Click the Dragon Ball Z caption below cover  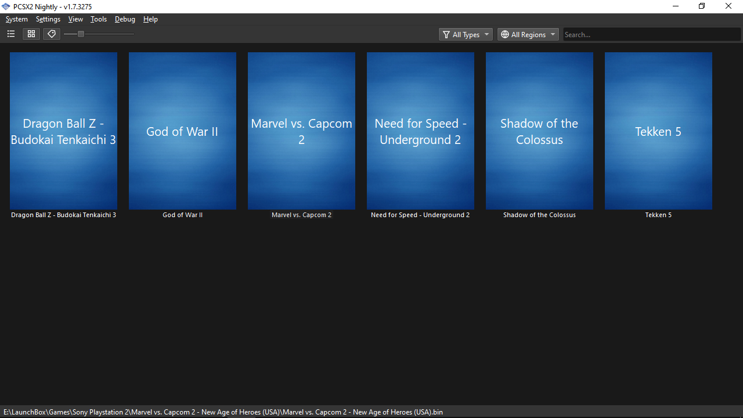pos(63,215)
